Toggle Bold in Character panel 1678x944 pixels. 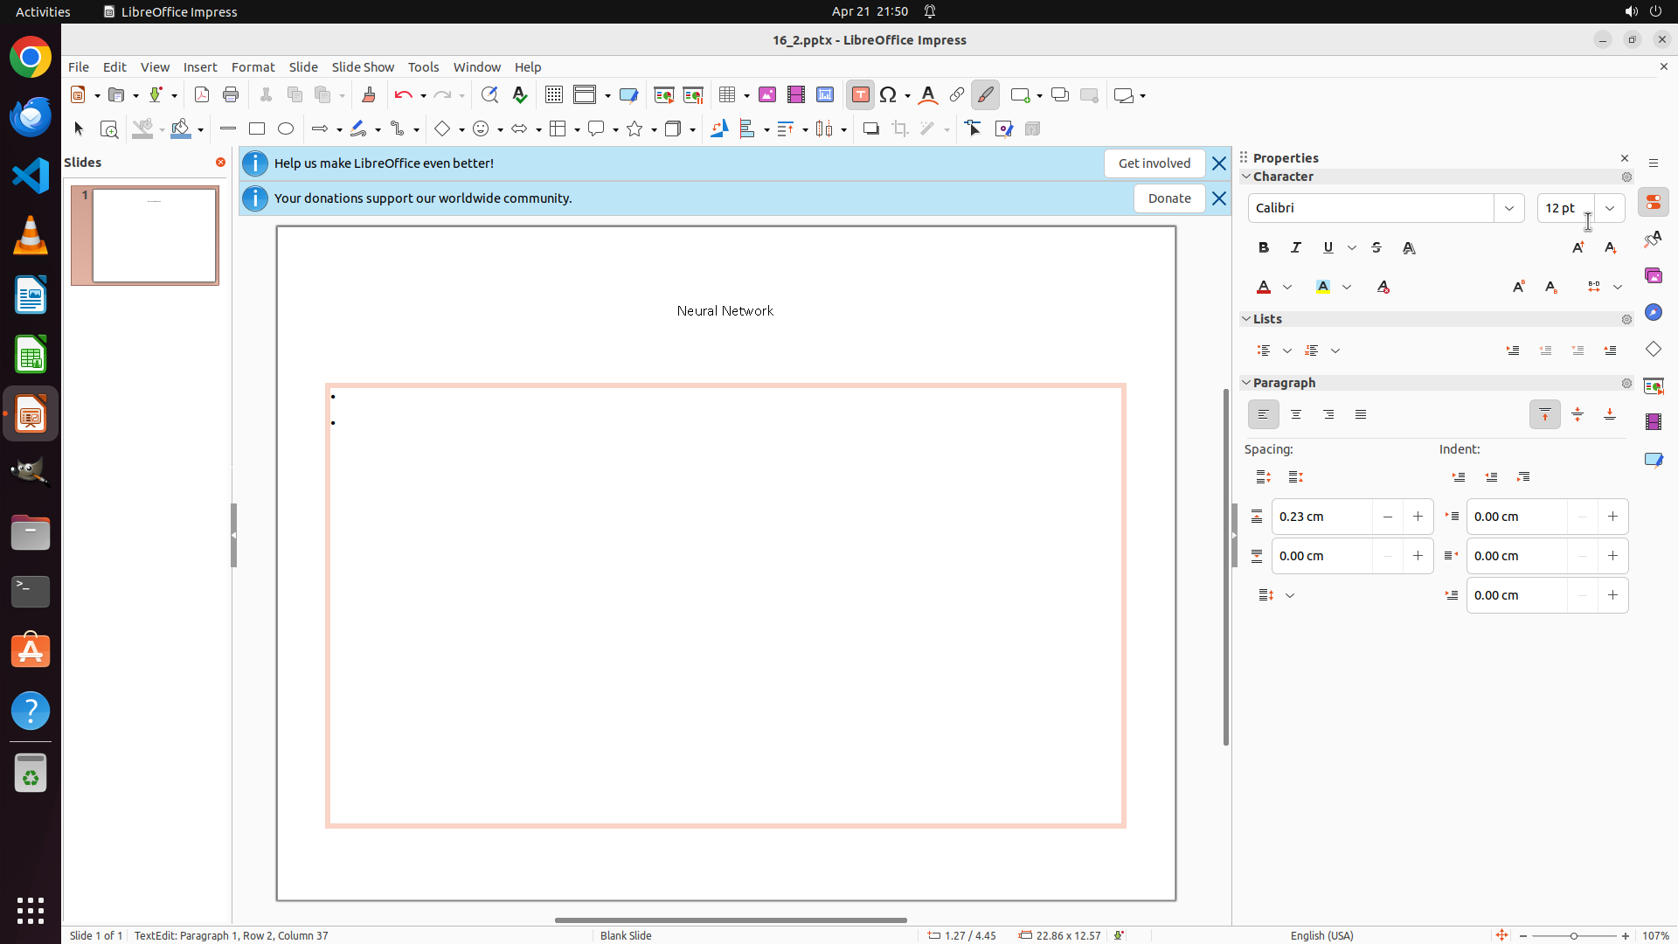(1264, 248)
